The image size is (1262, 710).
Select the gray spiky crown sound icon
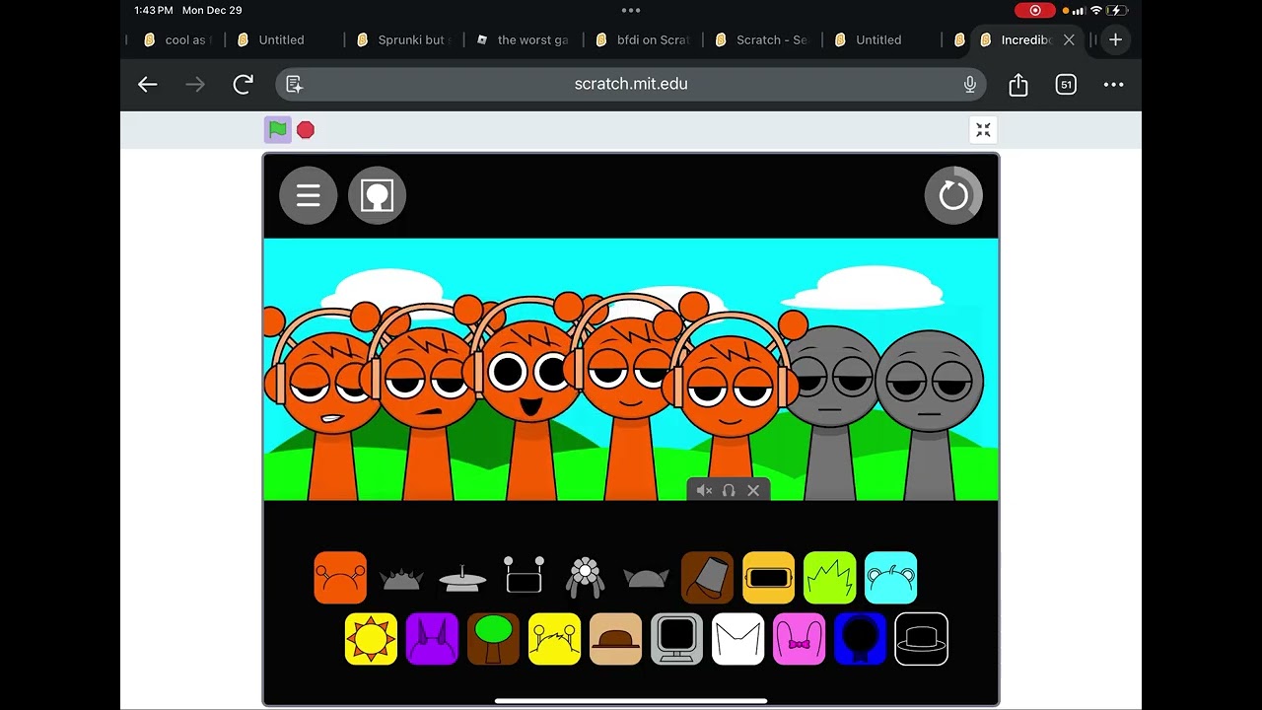(x=401, y=579)
